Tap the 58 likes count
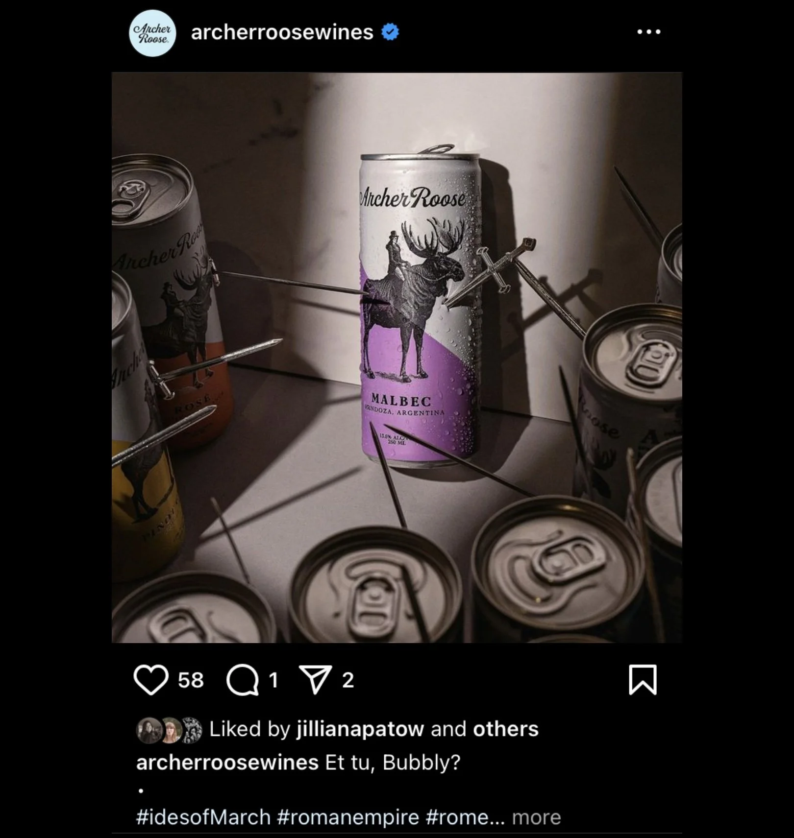794x838 pixels. click(191, 680)
